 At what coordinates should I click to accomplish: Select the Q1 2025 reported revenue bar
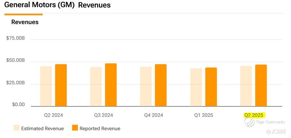(x=211, y=87)
